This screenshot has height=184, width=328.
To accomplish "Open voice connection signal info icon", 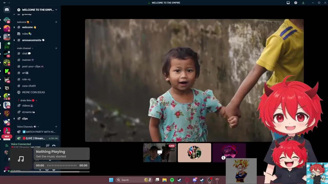I will (x=7, y=145).
